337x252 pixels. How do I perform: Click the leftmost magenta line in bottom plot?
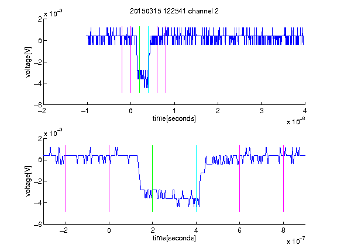66,178
